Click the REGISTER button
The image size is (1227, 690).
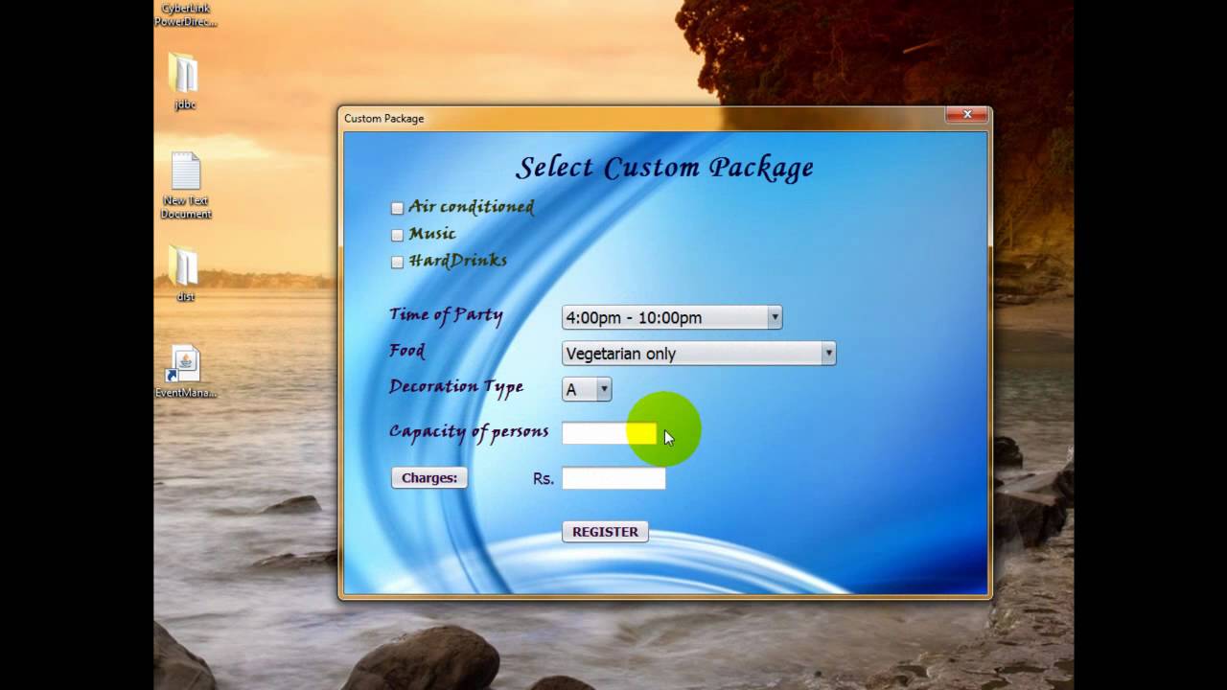[605, 531]
